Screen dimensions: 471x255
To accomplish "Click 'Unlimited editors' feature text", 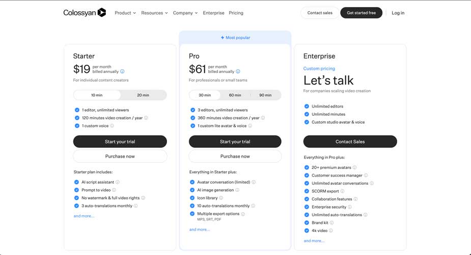I will 327,107.
